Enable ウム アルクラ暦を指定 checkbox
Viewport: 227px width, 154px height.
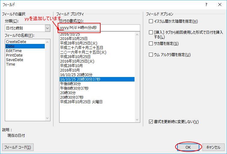(x=151, y=55)
